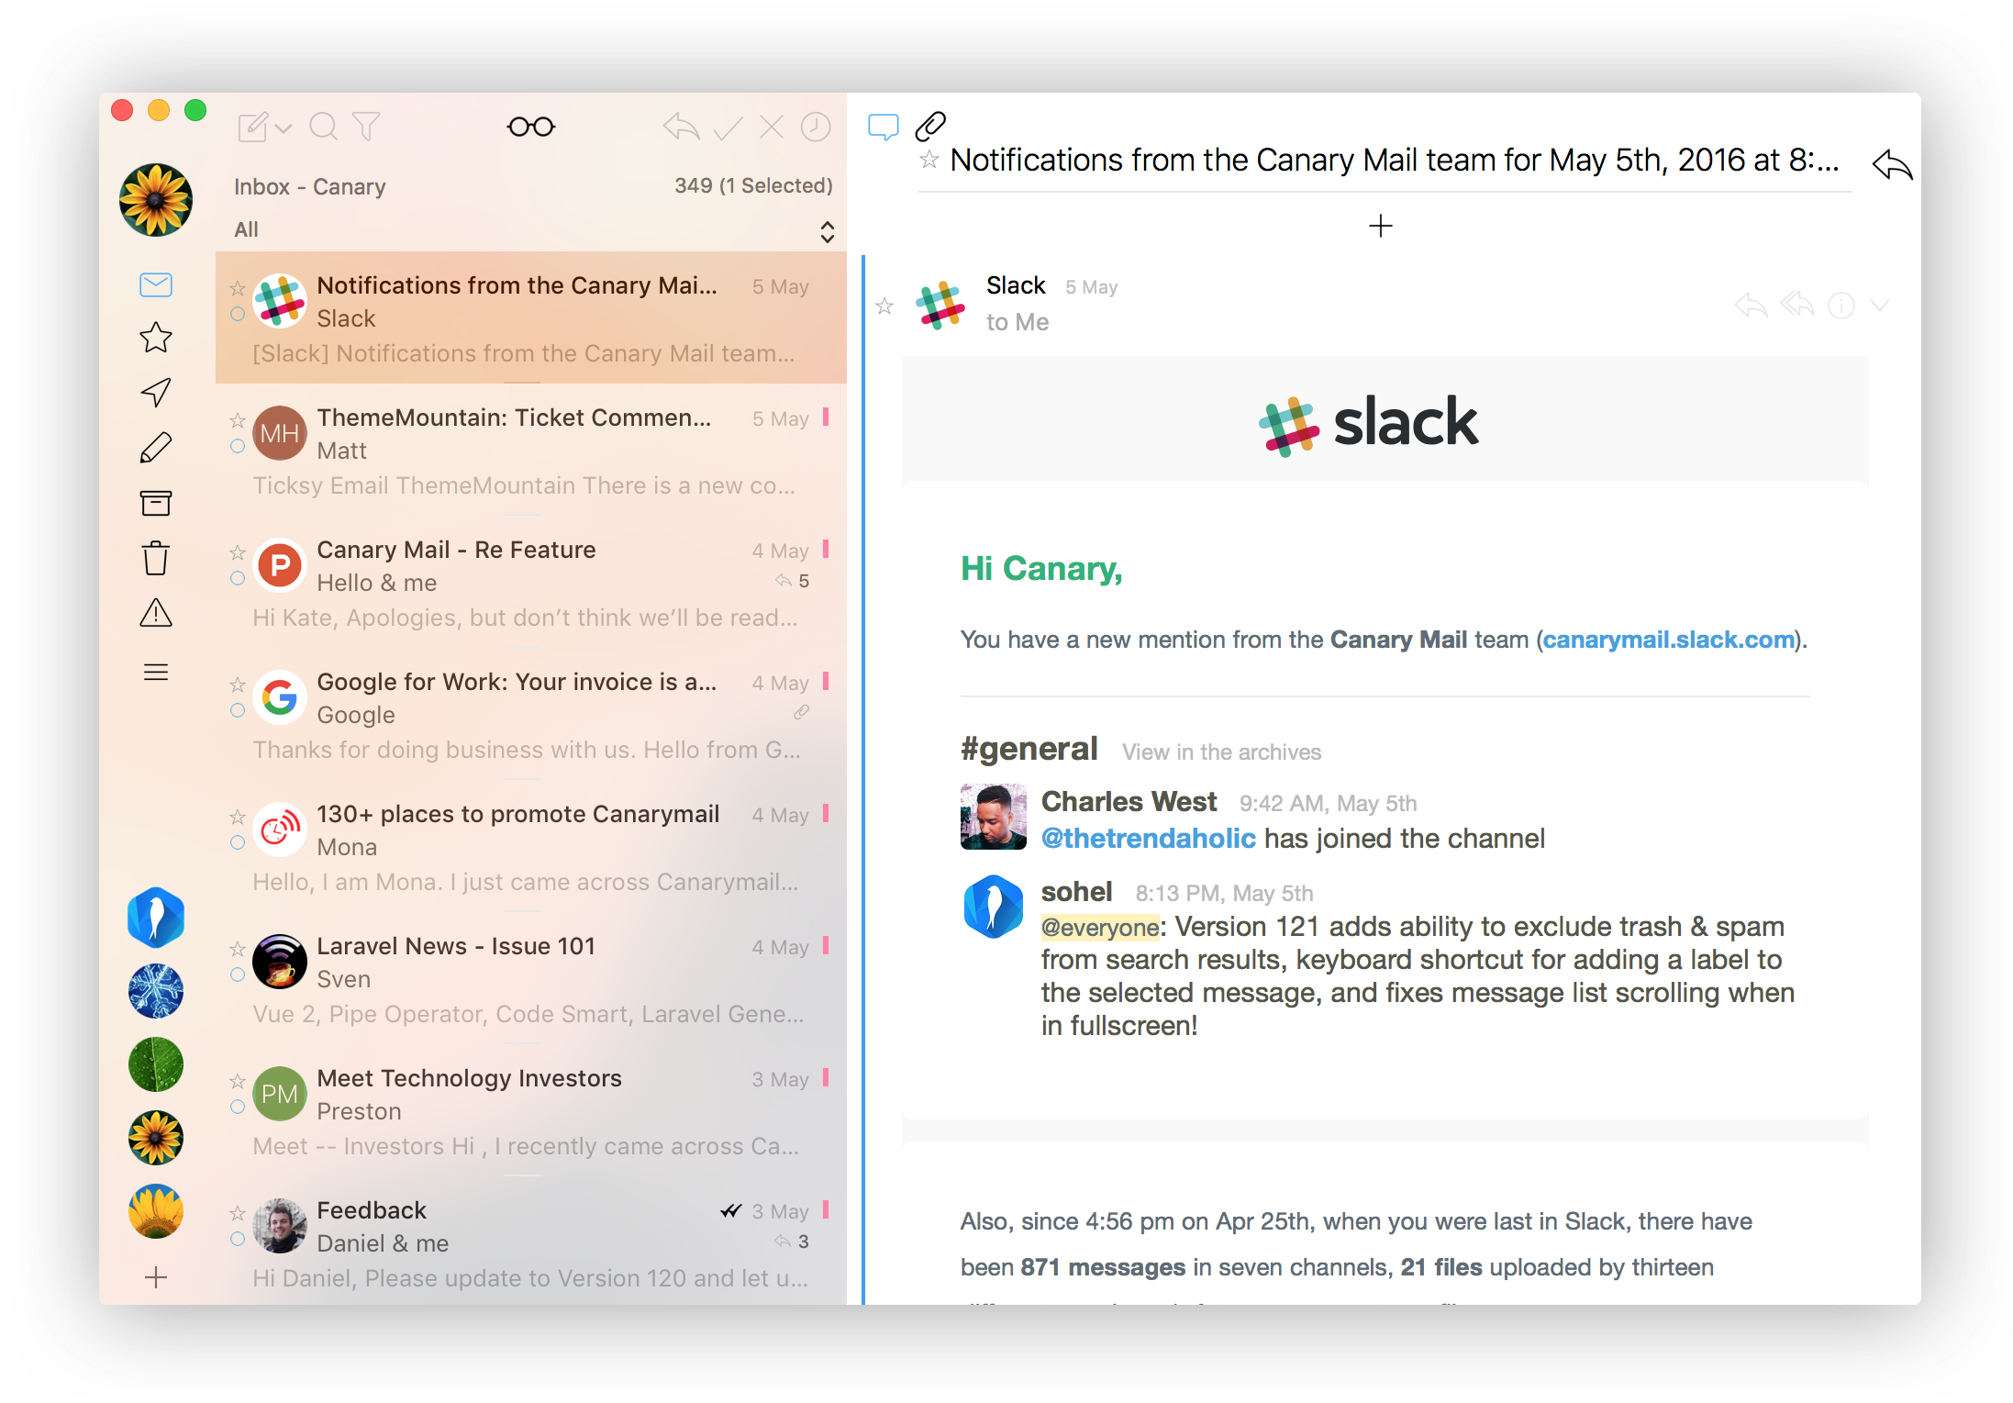Toggle read circle on Google invoice email
Image resolution: width=2013 pixels, height=1403 pixels.
point(238,710)
